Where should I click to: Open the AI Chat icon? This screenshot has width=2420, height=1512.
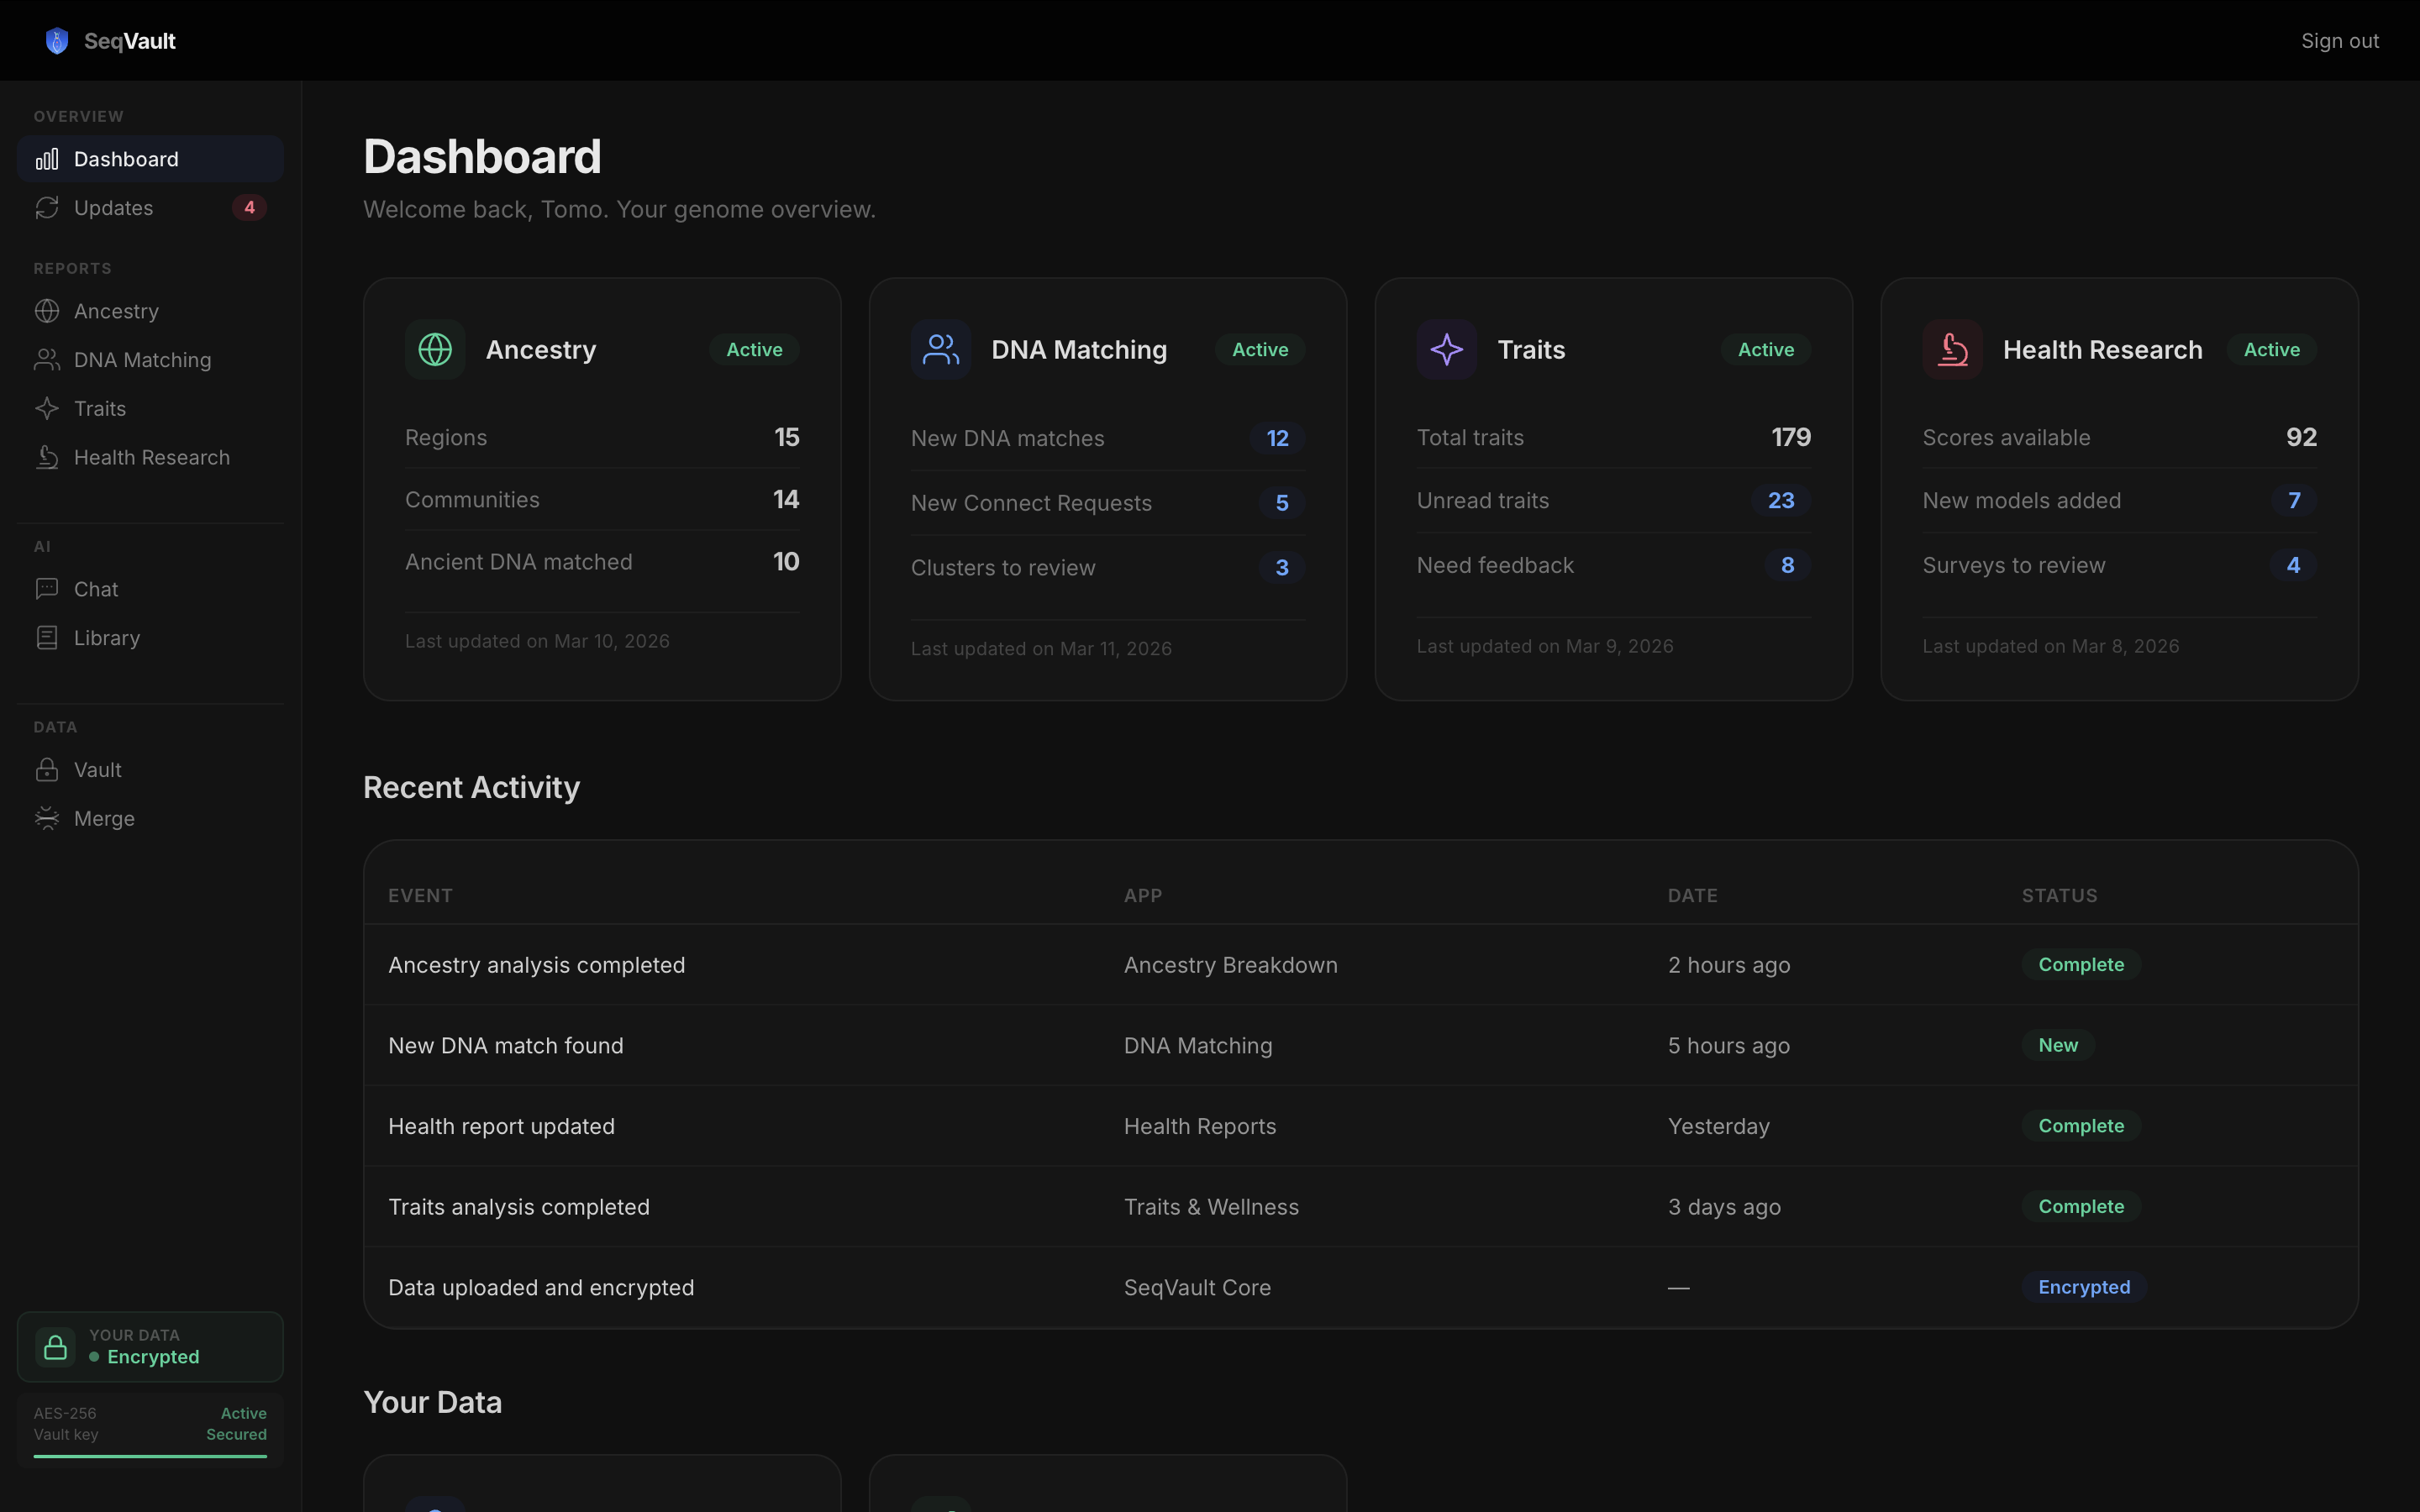pos(48,589)
